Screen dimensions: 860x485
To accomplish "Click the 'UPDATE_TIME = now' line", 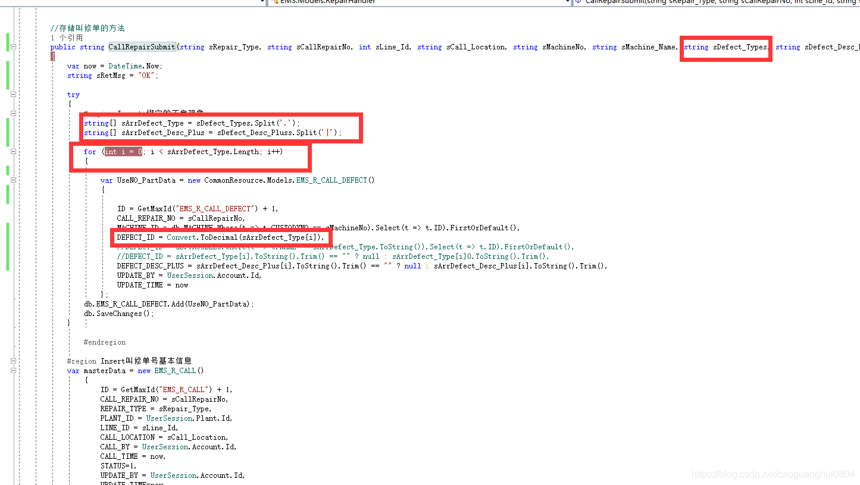I will pos(153,285).
